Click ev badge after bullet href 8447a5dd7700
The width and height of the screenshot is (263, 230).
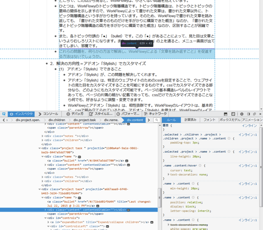tap(127, 161)
